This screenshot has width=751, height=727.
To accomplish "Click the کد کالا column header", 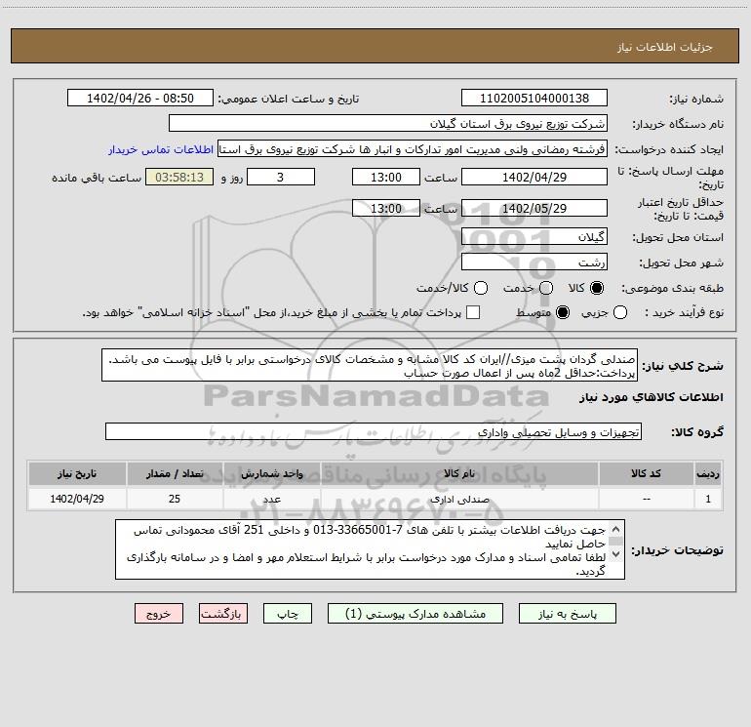I will tap(646, 473).
